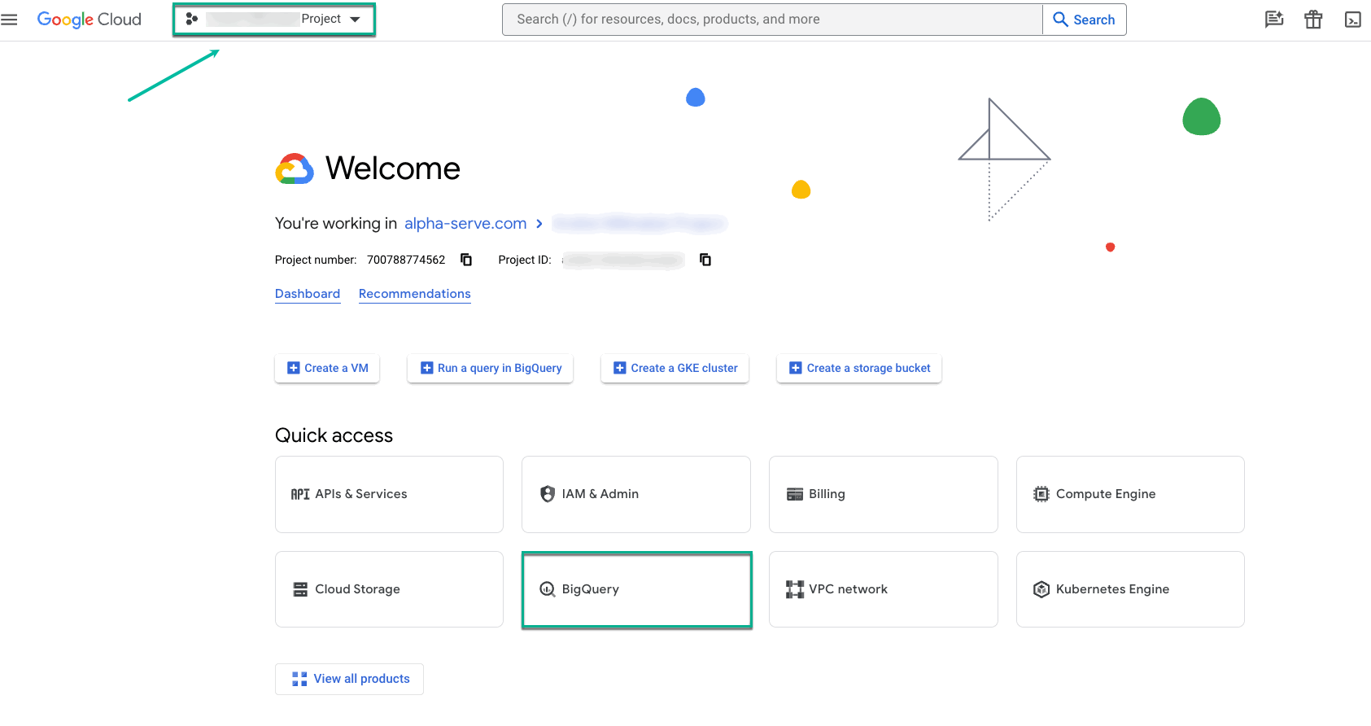Click the plus icon on Create a storage bucket
This screenshot has width=1371, height=726.
pos(796,368)
